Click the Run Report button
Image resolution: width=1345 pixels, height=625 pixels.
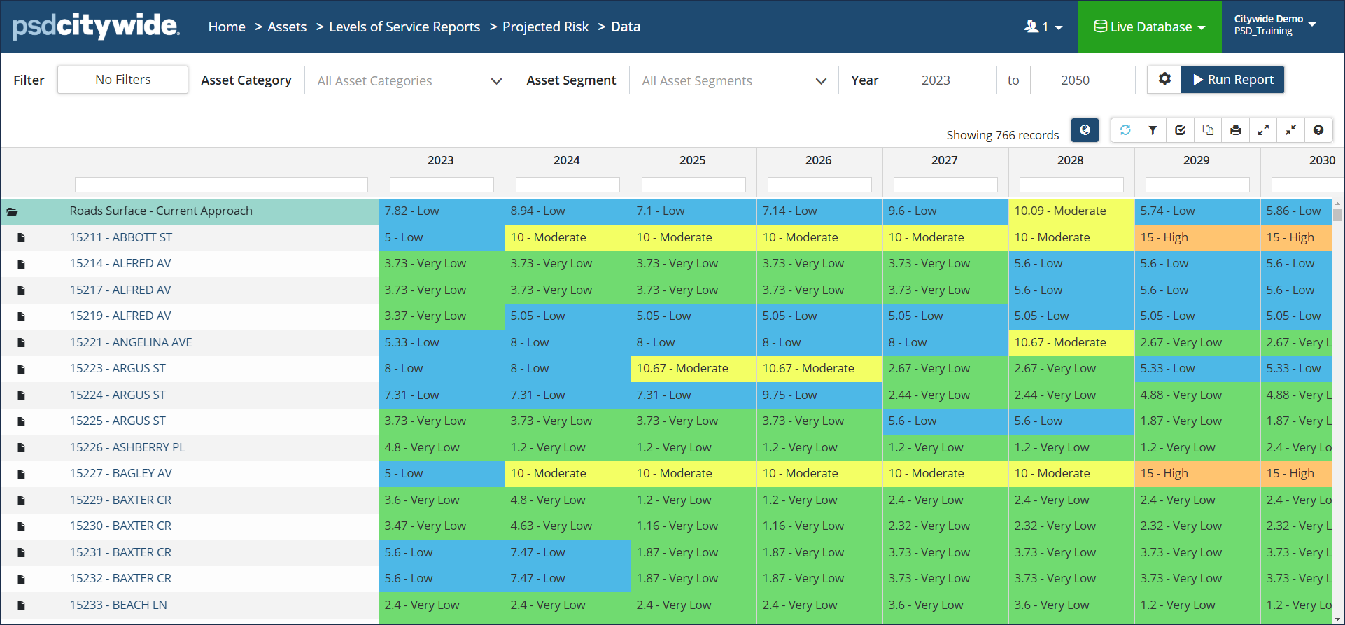[1233, 80]
